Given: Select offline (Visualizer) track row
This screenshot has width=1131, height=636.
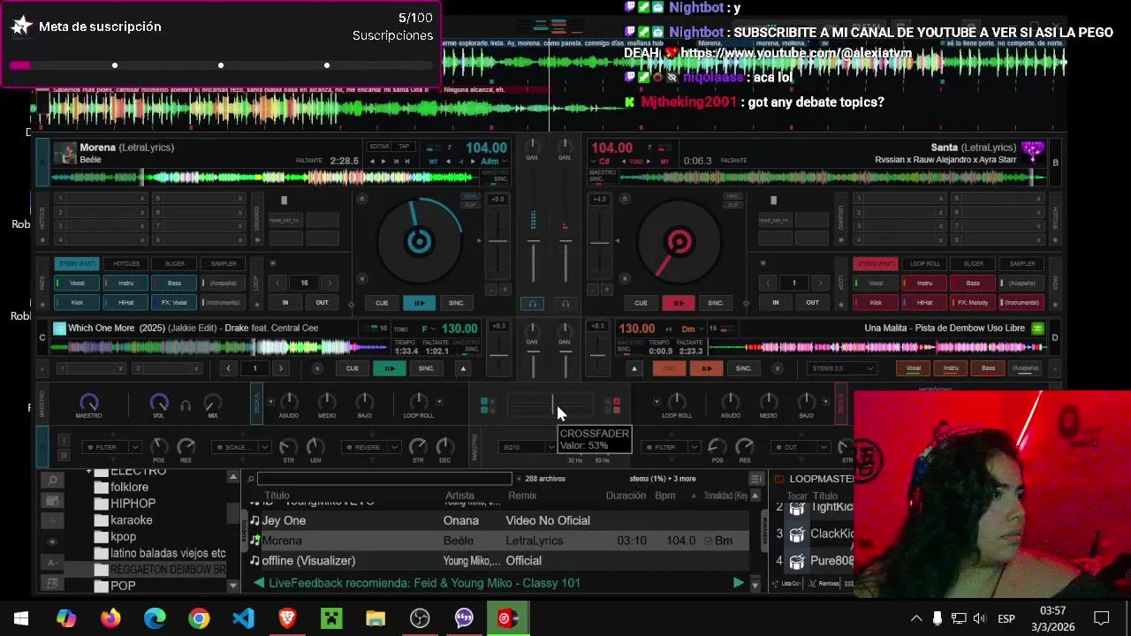Looking at the screenshot, I should click(x=499, y=561).
